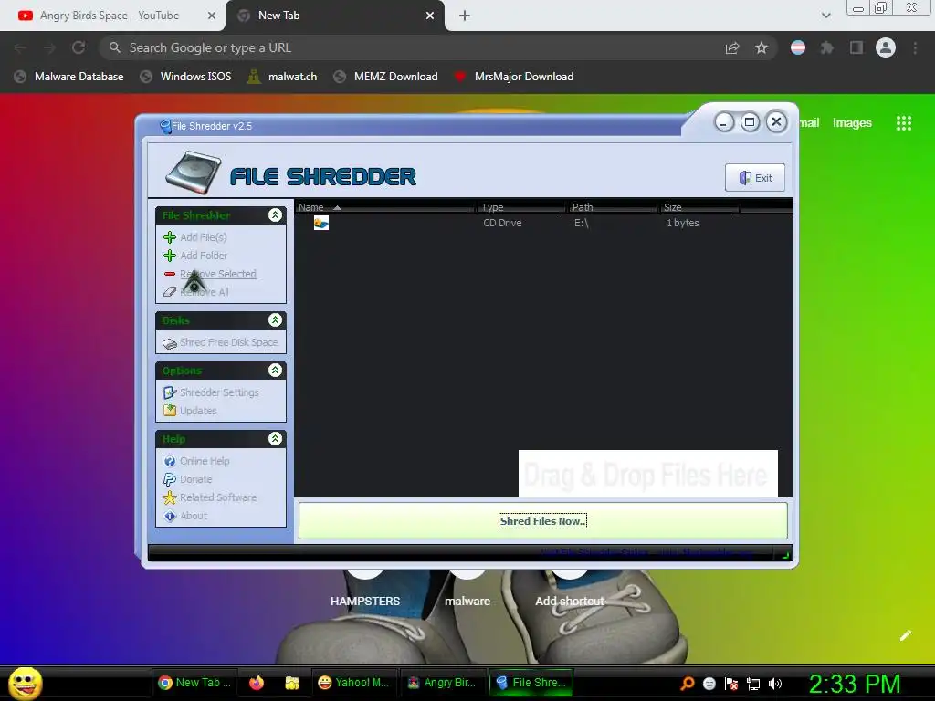935x701 pixels.
Task: Collapse the Disks panel section
Action: (x=275, y=320)
